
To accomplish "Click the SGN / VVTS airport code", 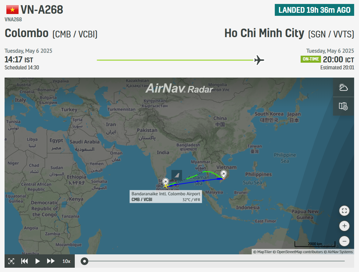I will click(x=331, y=34).
